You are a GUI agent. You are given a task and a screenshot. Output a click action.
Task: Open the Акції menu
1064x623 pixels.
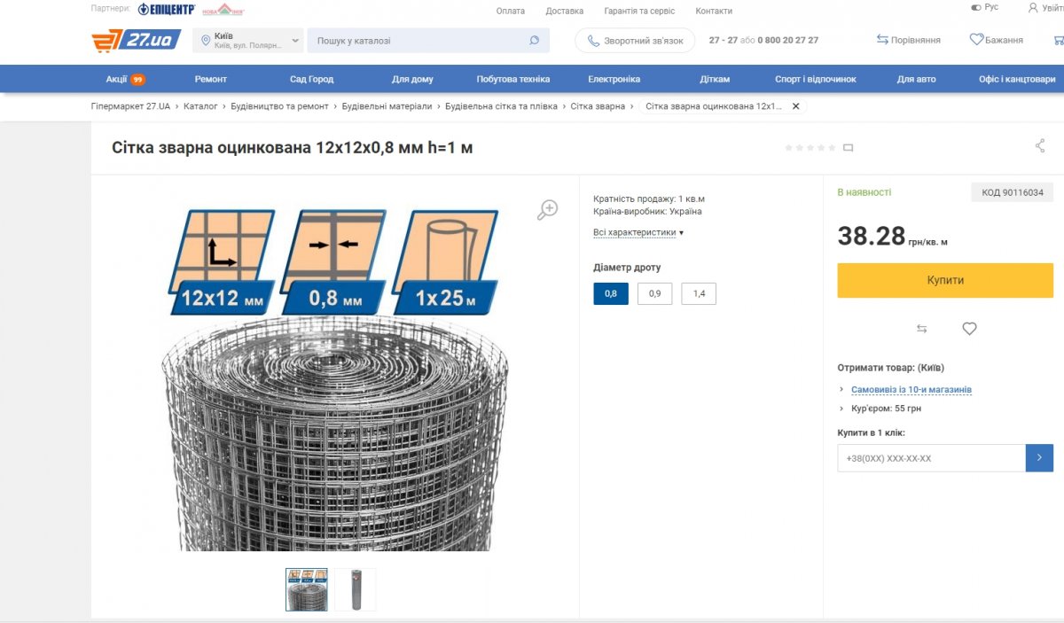[125, 79]
